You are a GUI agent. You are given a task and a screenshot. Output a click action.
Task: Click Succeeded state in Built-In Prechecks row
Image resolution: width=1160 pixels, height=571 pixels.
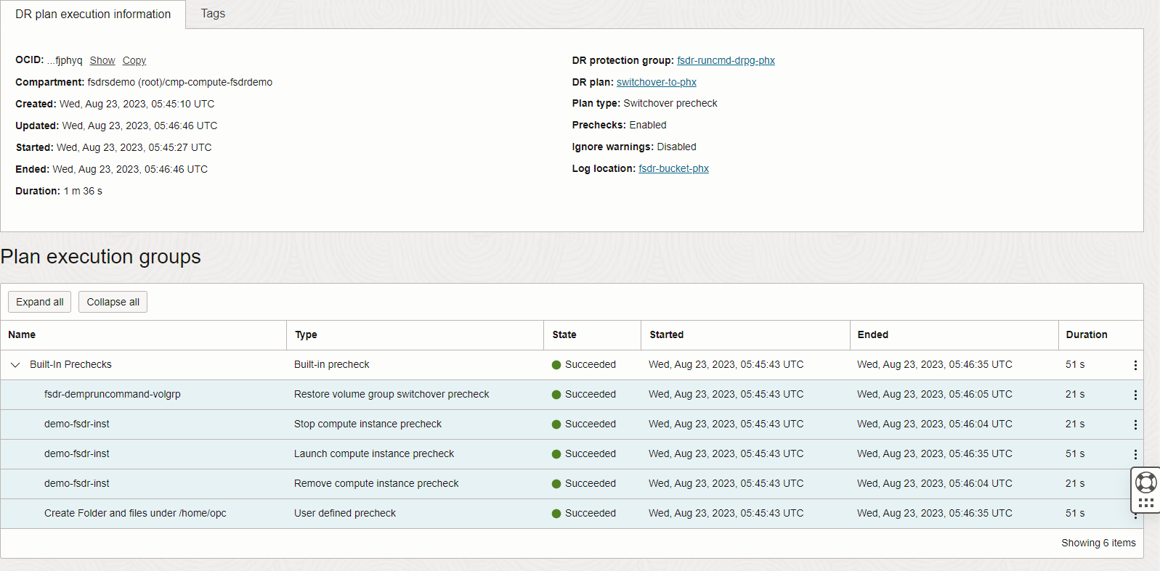point(584,364)
